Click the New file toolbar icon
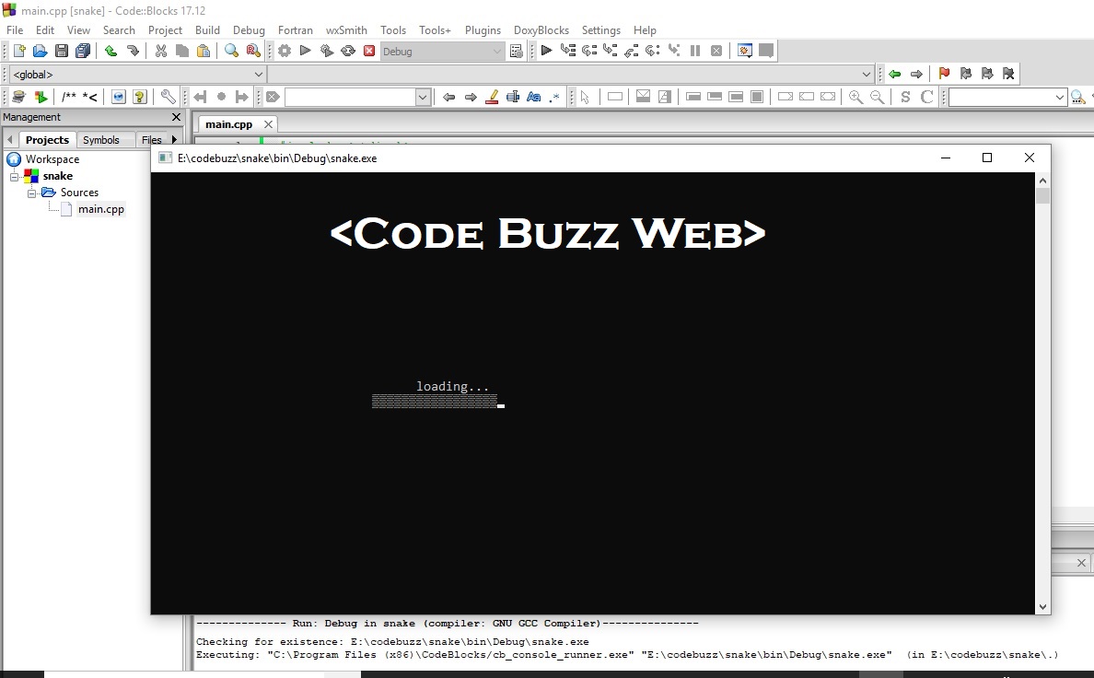This screenshot has width=1094, height=678. point(18,51)
